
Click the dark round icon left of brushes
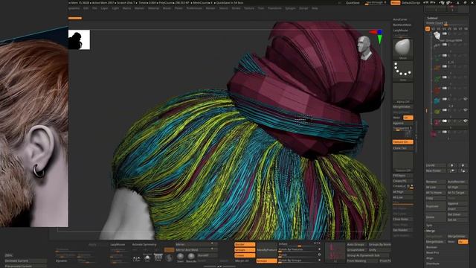[x=169, y=258]
